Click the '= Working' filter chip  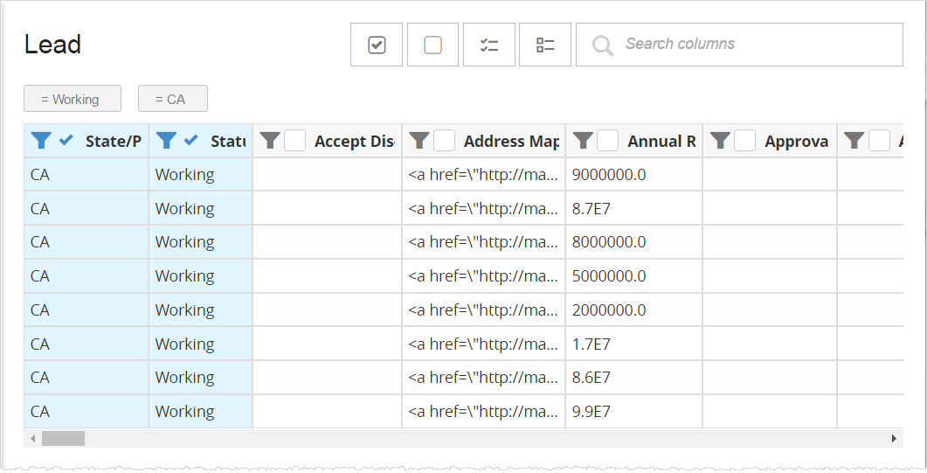(72, 100)
